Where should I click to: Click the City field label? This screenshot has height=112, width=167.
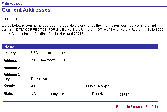click(7, 79)
